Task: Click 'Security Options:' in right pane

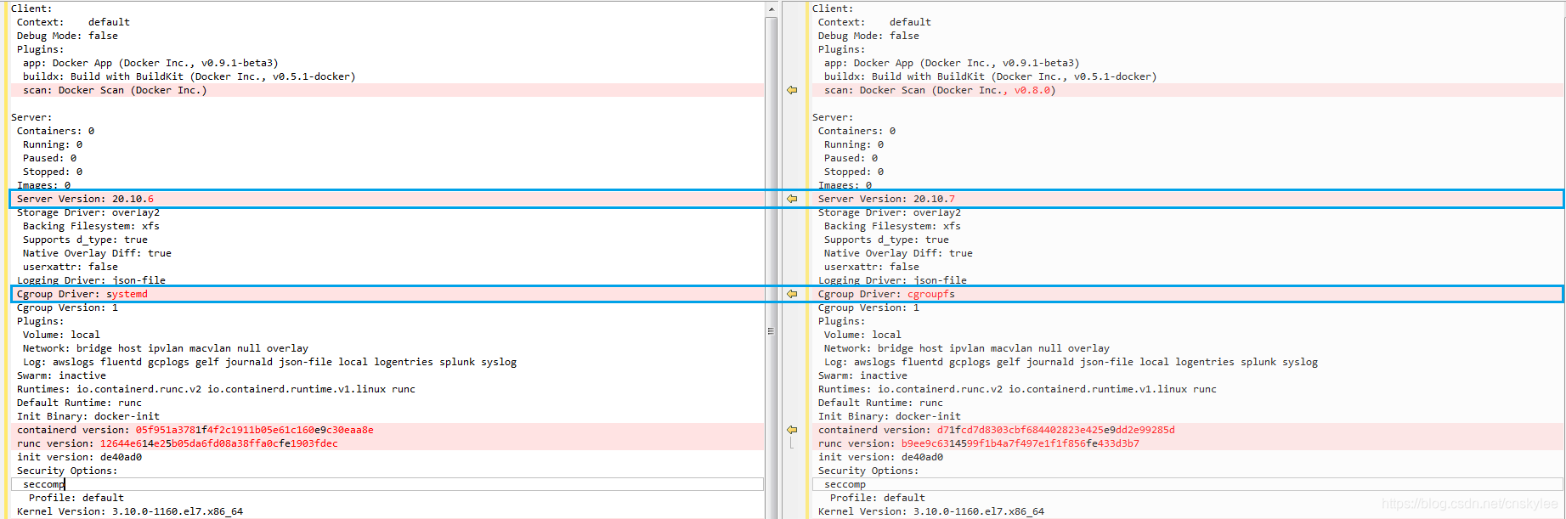Action: (x=868, y=471)
